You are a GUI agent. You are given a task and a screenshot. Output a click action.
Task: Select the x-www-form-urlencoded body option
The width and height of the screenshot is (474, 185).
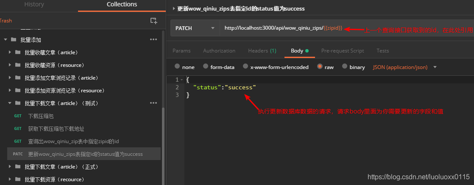click(x=245, y=66)
